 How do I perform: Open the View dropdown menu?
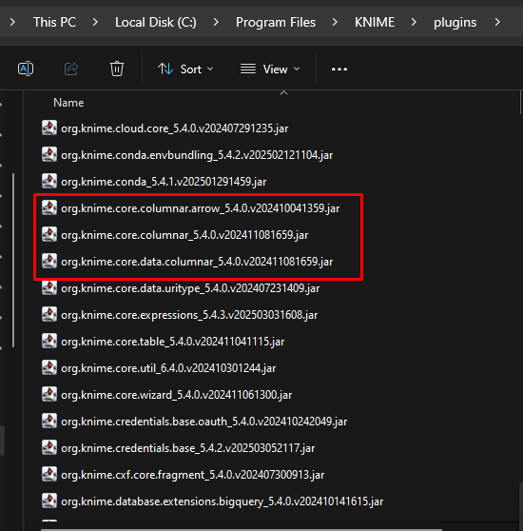pos(270,69)
